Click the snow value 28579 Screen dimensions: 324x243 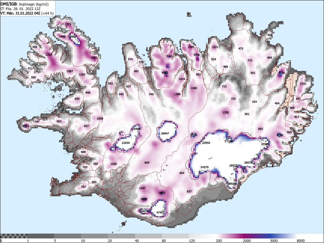[248, 163]
